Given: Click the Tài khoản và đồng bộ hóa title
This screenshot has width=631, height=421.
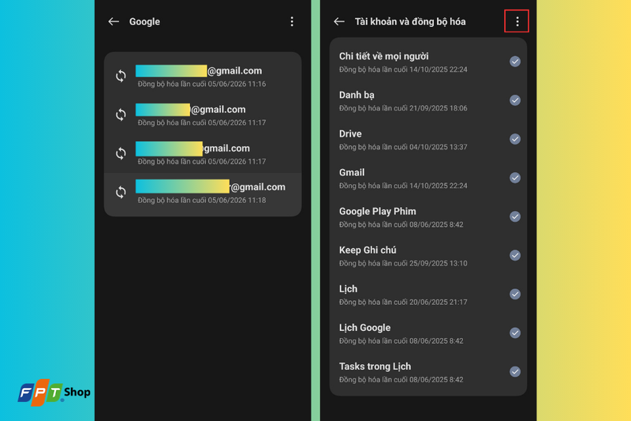Looking at the screenshot, I should click(x=410, y=22).
